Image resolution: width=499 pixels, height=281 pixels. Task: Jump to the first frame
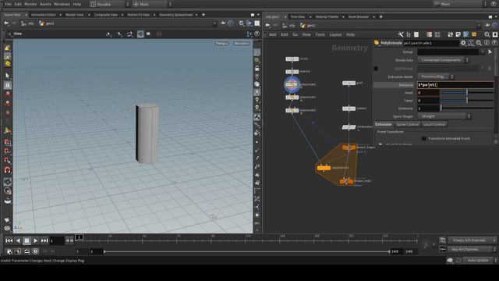(x=9, y=241)
